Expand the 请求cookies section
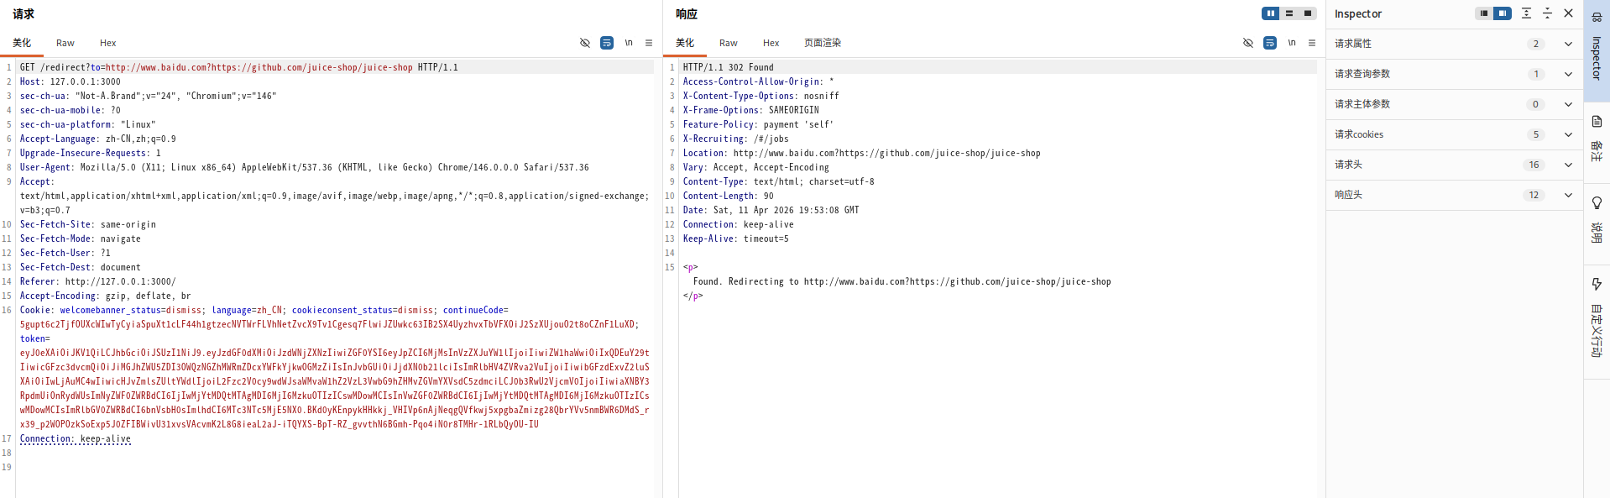1610x498 pixels. [1568, 134]
